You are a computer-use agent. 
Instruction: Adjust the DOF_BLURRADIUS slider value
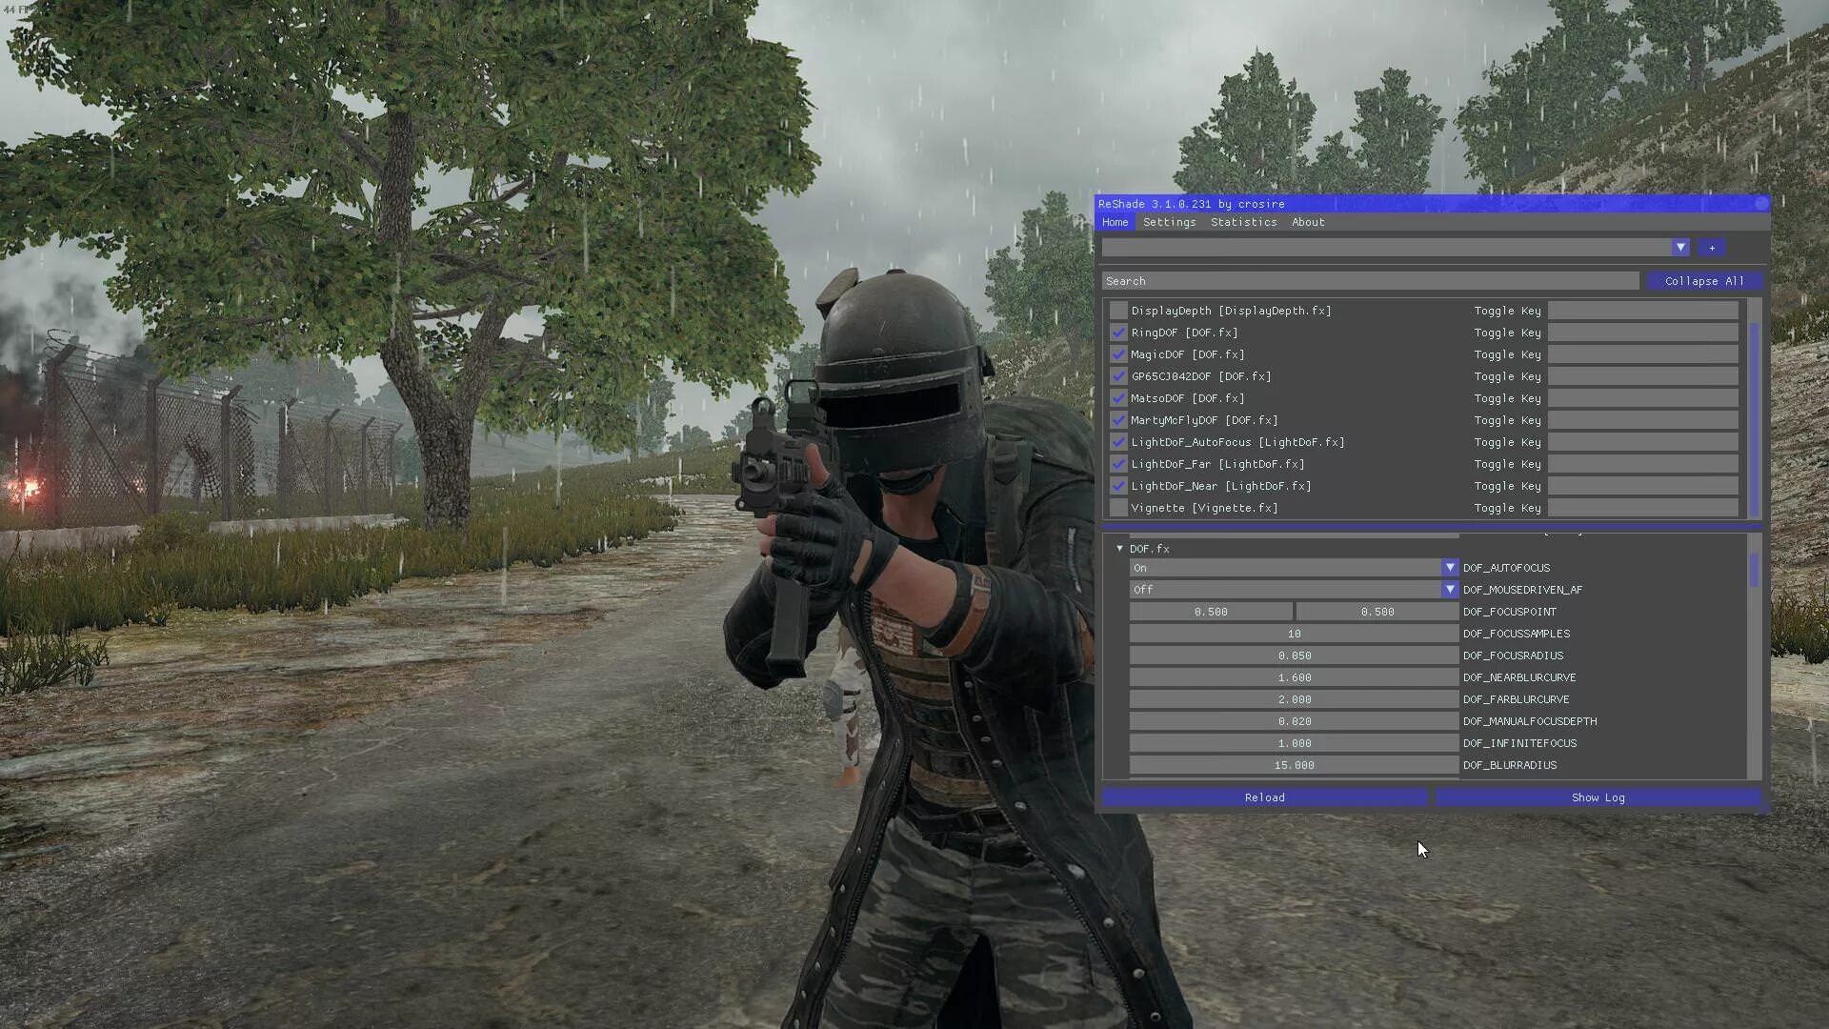coord(1293,764)
